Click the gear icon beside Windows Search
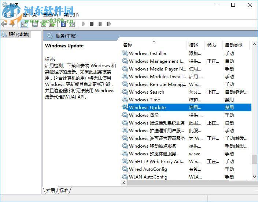Image resolution: width=258 pixels, height=202 pixels. [125, 92]
